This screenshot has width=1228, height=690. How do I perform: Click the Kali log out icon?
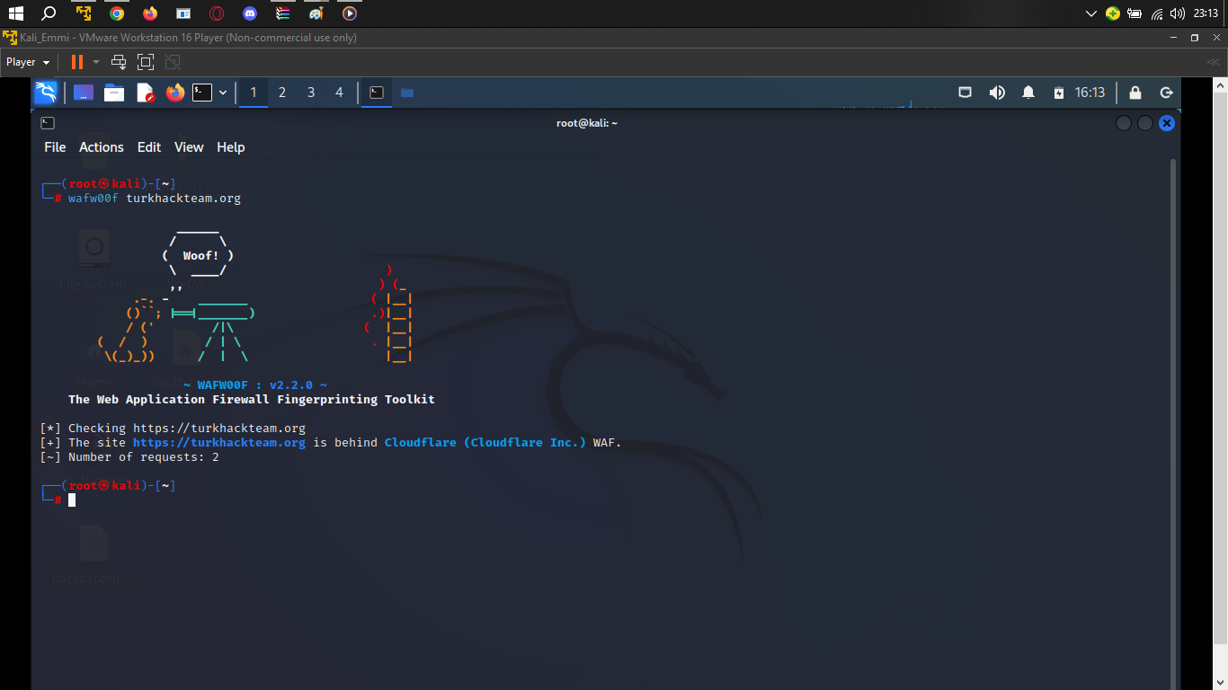pyautogui.click(x=1166, y=93)
